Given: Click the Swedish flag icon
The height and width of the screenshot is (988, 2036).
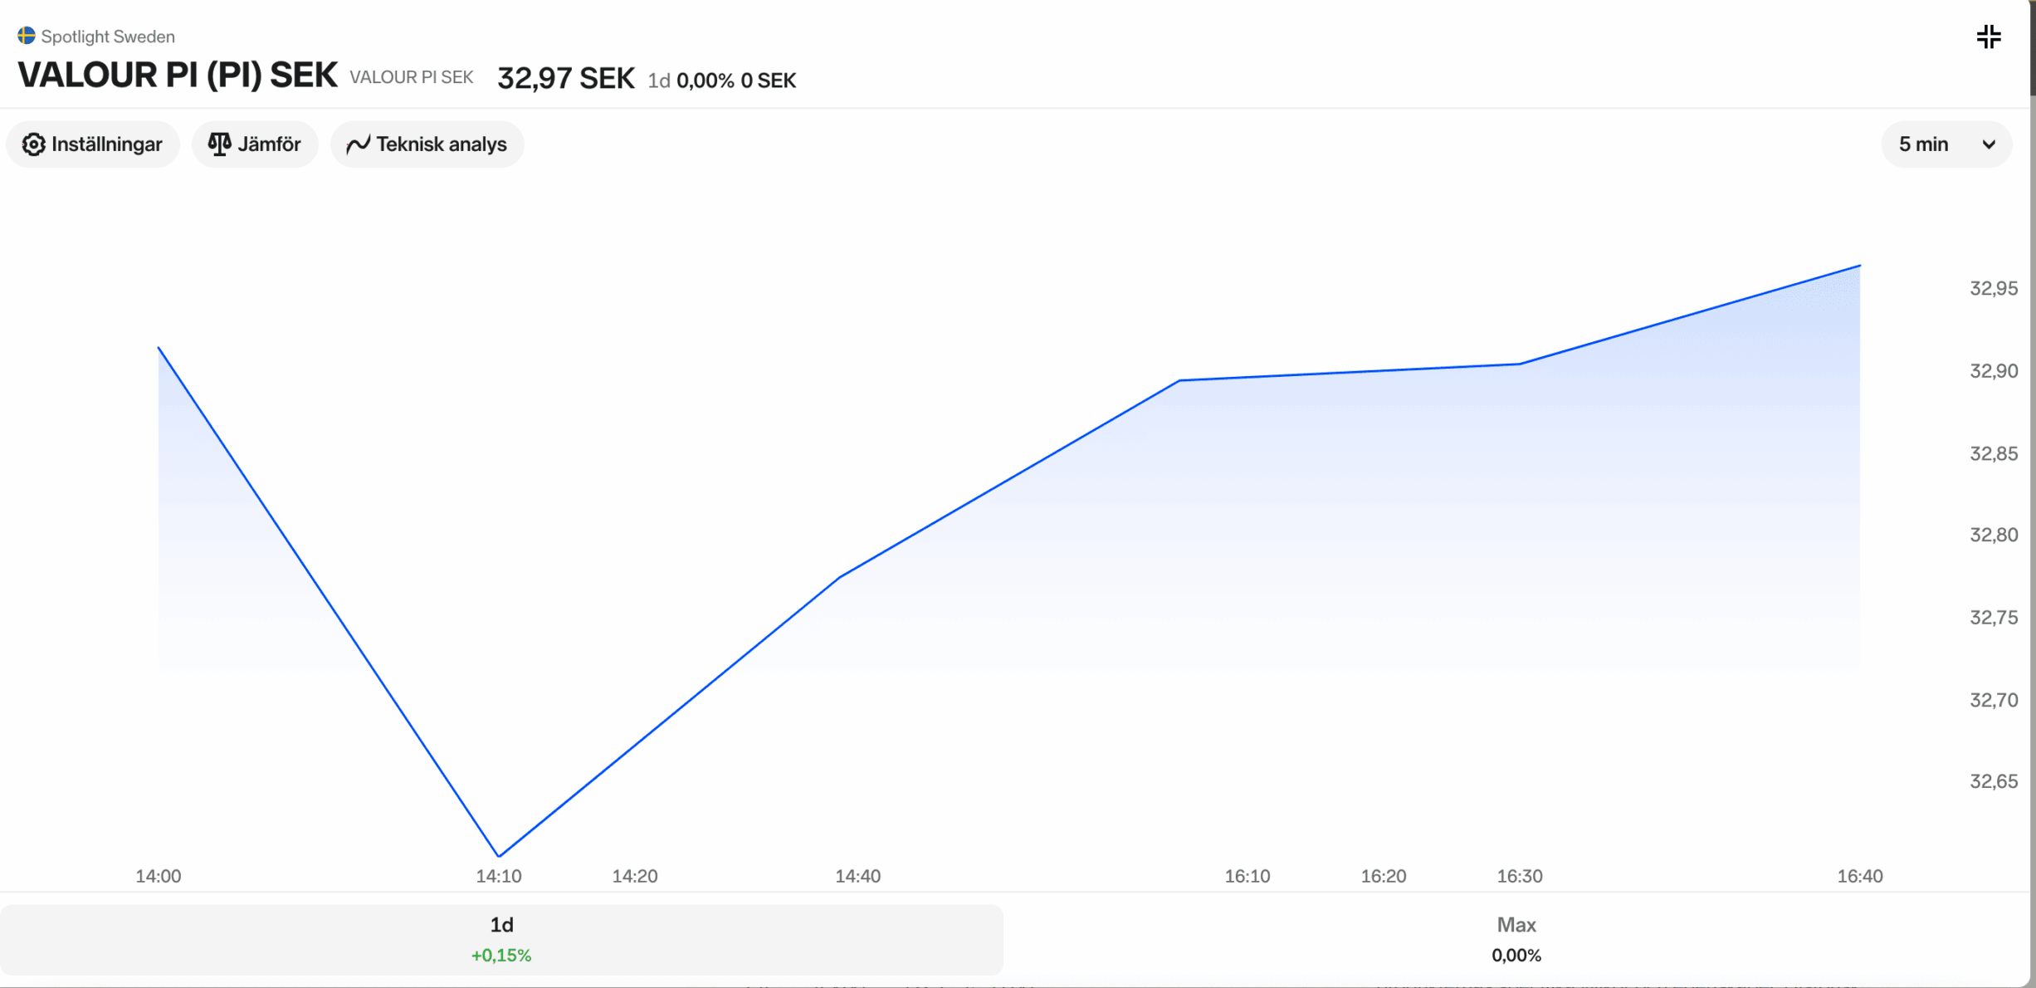Looking at the screenshot, I should [x=27, y=36].
